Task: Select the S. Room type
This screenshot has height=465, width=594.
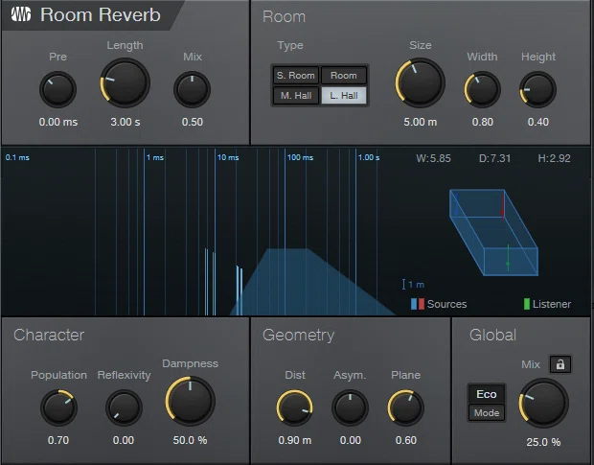Action: click(x=296, y=76)
